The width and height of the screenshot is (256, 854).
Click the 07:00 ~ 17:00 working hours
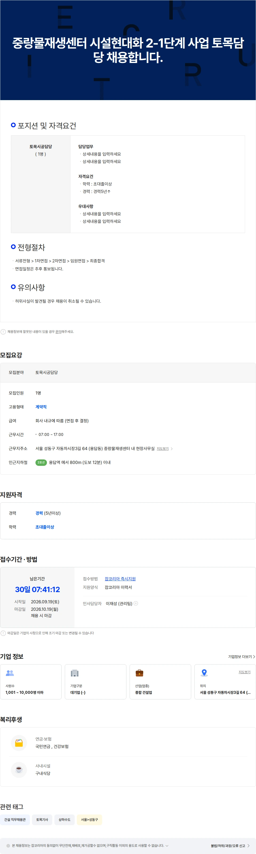coord(51,435)
